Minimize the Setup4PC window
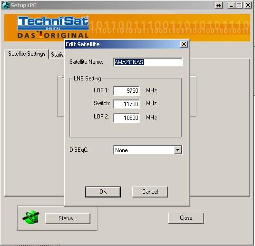Viewport: 255px width, 246px height. click(231, 5)
